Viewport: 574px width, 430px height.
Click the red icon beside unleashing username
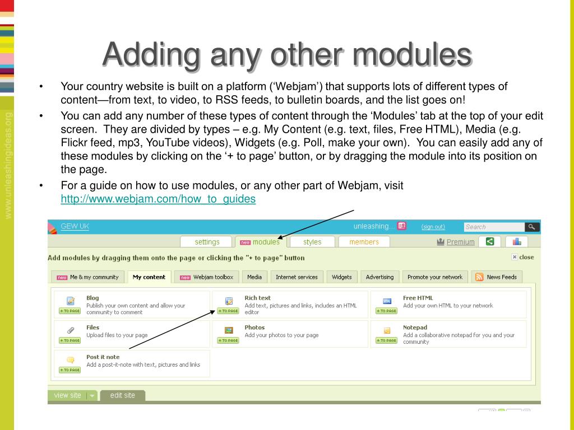click(402, 226)
